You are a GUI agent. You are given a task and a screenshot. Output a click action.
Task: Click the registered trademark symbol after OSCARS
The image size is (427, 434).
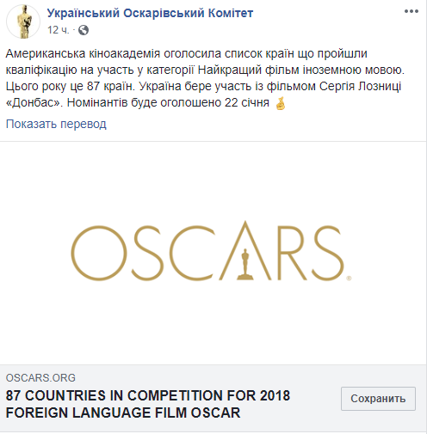[x=349, y=278]
